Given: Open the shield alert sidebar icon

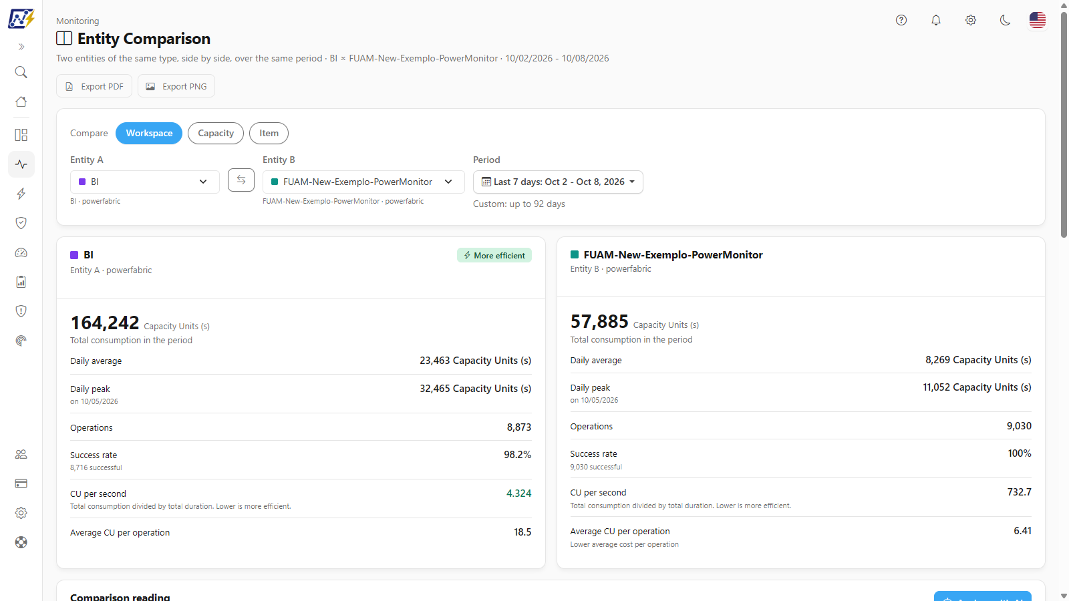Looking at the screenshot, I should click(21, 311).
